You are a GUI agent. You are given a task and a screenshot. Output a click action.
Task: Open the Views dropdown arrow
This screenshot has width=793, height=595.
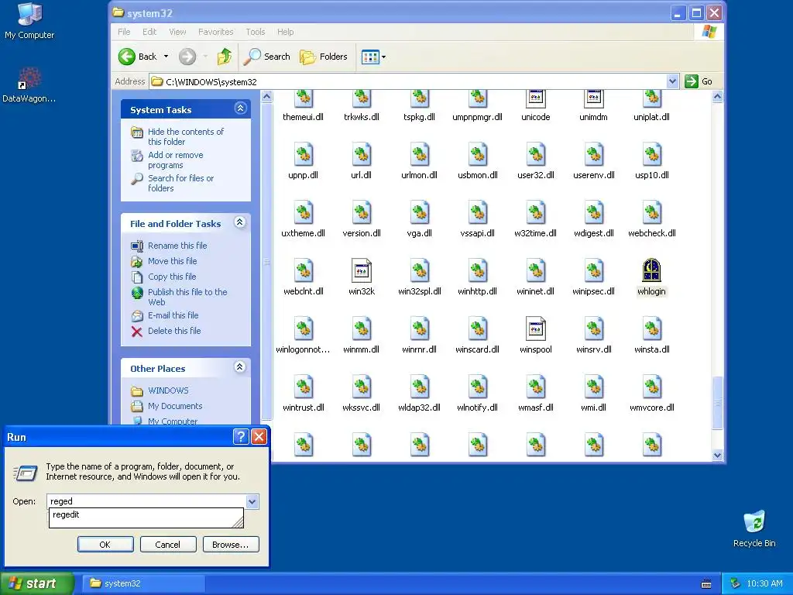click(x=383, y=57)
